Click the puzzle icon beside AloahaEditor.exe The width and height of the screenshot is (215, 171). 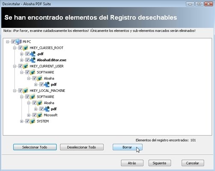[x=33, y=60]
